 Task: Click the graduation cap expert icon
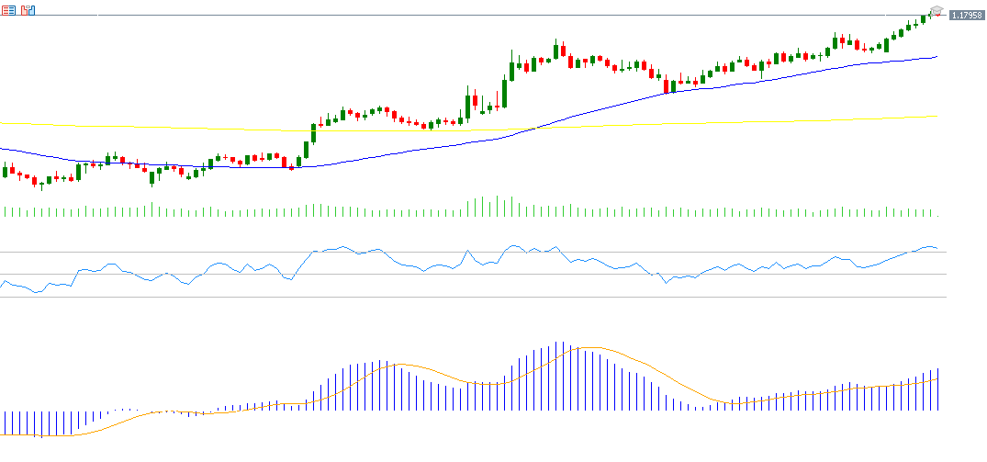click(936, 10)
